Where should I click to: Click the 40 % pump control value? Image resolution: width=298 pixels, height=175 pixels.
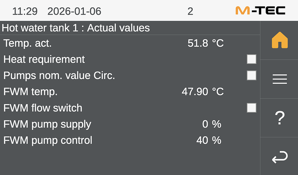[x=209, y=140]
